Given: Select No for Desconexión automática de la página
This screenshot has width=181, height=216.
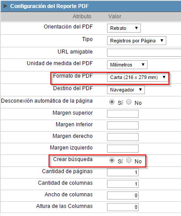Looking at the screenshot, I should point(129,102).
